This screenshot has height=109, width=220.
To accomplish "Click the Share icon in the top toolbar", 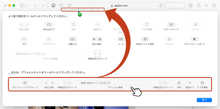I will coord(198,5).
